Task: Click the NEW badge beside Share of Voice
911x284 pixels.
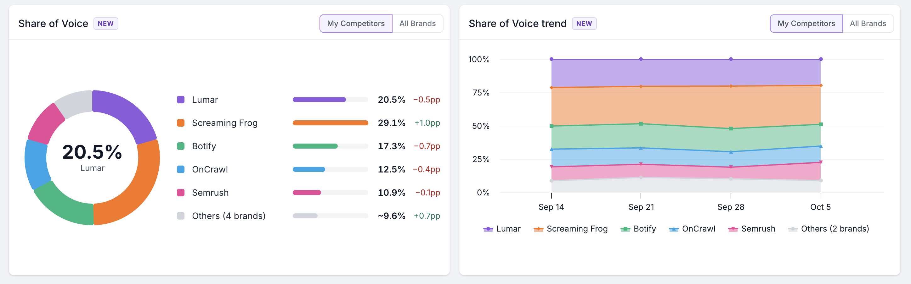Action: pyautogui.click(x=106, y=24)
